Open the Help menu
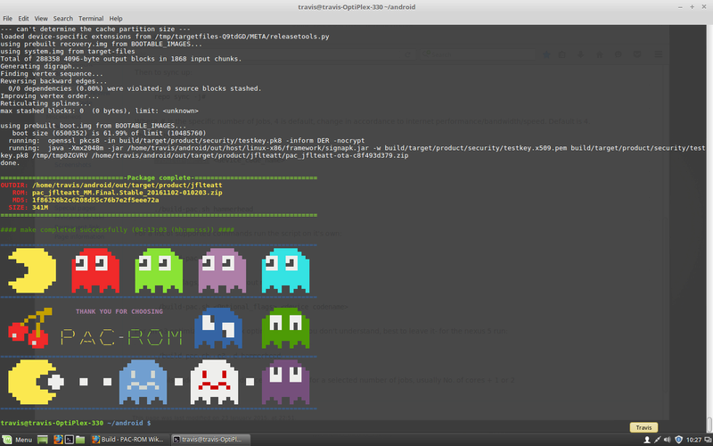 (116, 19)
